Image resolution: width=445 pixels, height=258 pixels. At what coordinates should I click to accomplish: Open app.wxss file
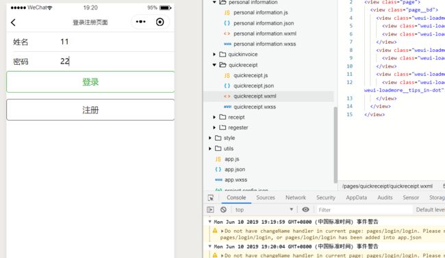[x=236, y=180]
